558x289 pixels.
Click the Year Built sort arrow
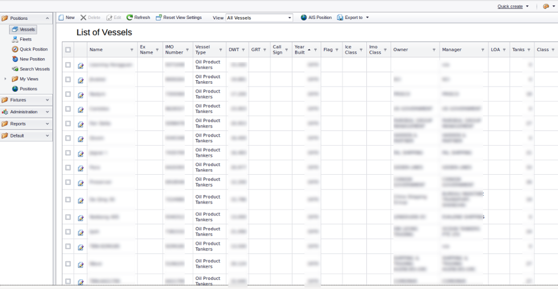tap(309, 50)
